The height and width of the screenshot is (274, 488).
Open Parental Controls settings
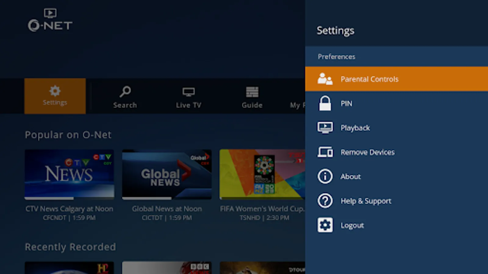[x=396, y=79]
